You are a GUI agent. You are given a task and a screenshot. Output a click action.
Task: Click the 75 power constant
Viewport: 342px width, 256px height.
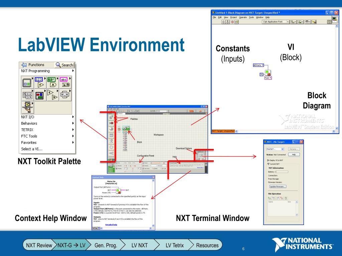261,74
